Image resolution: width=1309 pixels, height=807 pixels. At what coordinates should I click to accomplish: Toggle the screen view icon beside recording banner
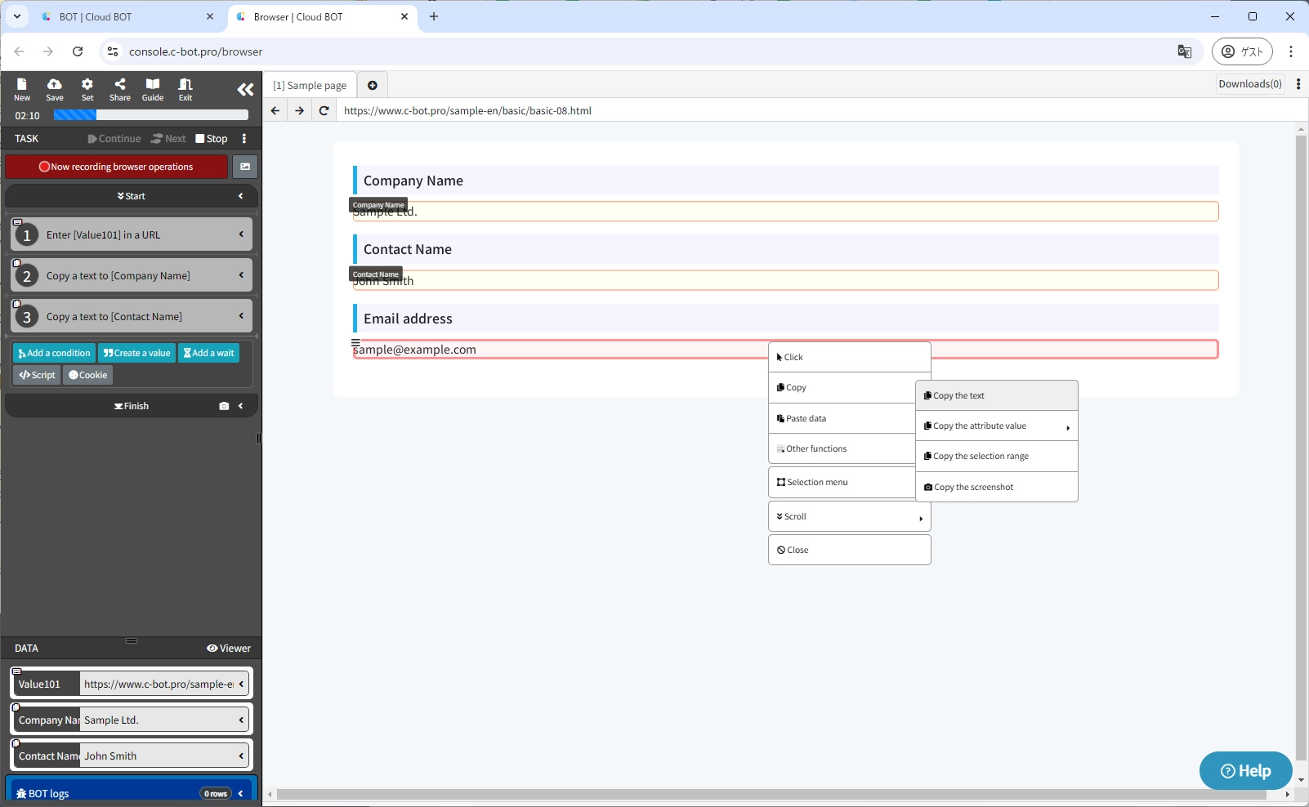tap(245, 167)
